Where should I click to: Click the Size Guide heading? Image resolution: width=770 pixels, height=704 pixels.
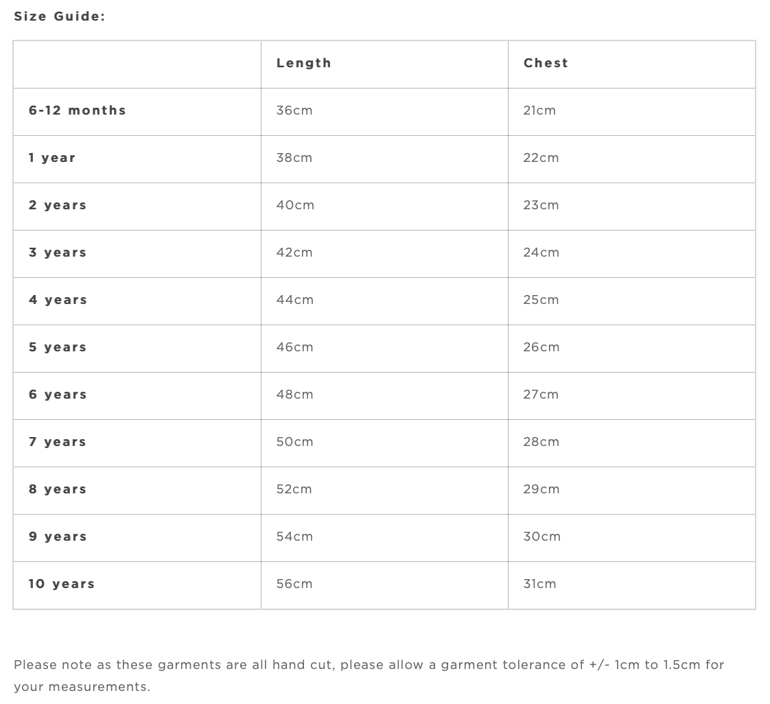pyautogui.click(x=60, y=16)
